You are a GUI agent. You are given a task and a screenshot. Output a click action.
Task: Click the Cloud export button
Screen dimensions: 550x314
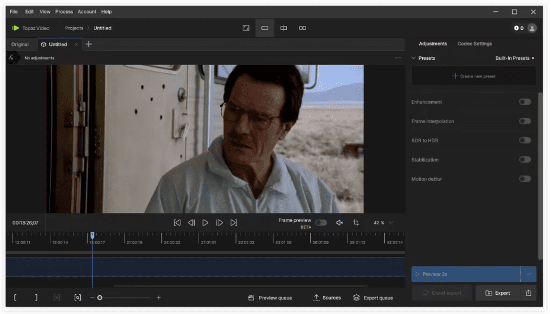coord(442,293)
